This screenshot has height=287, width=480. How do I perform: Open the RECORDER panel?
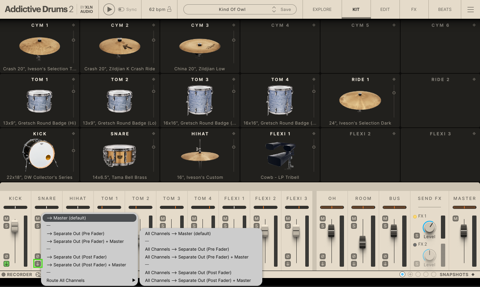coord(20,275)
